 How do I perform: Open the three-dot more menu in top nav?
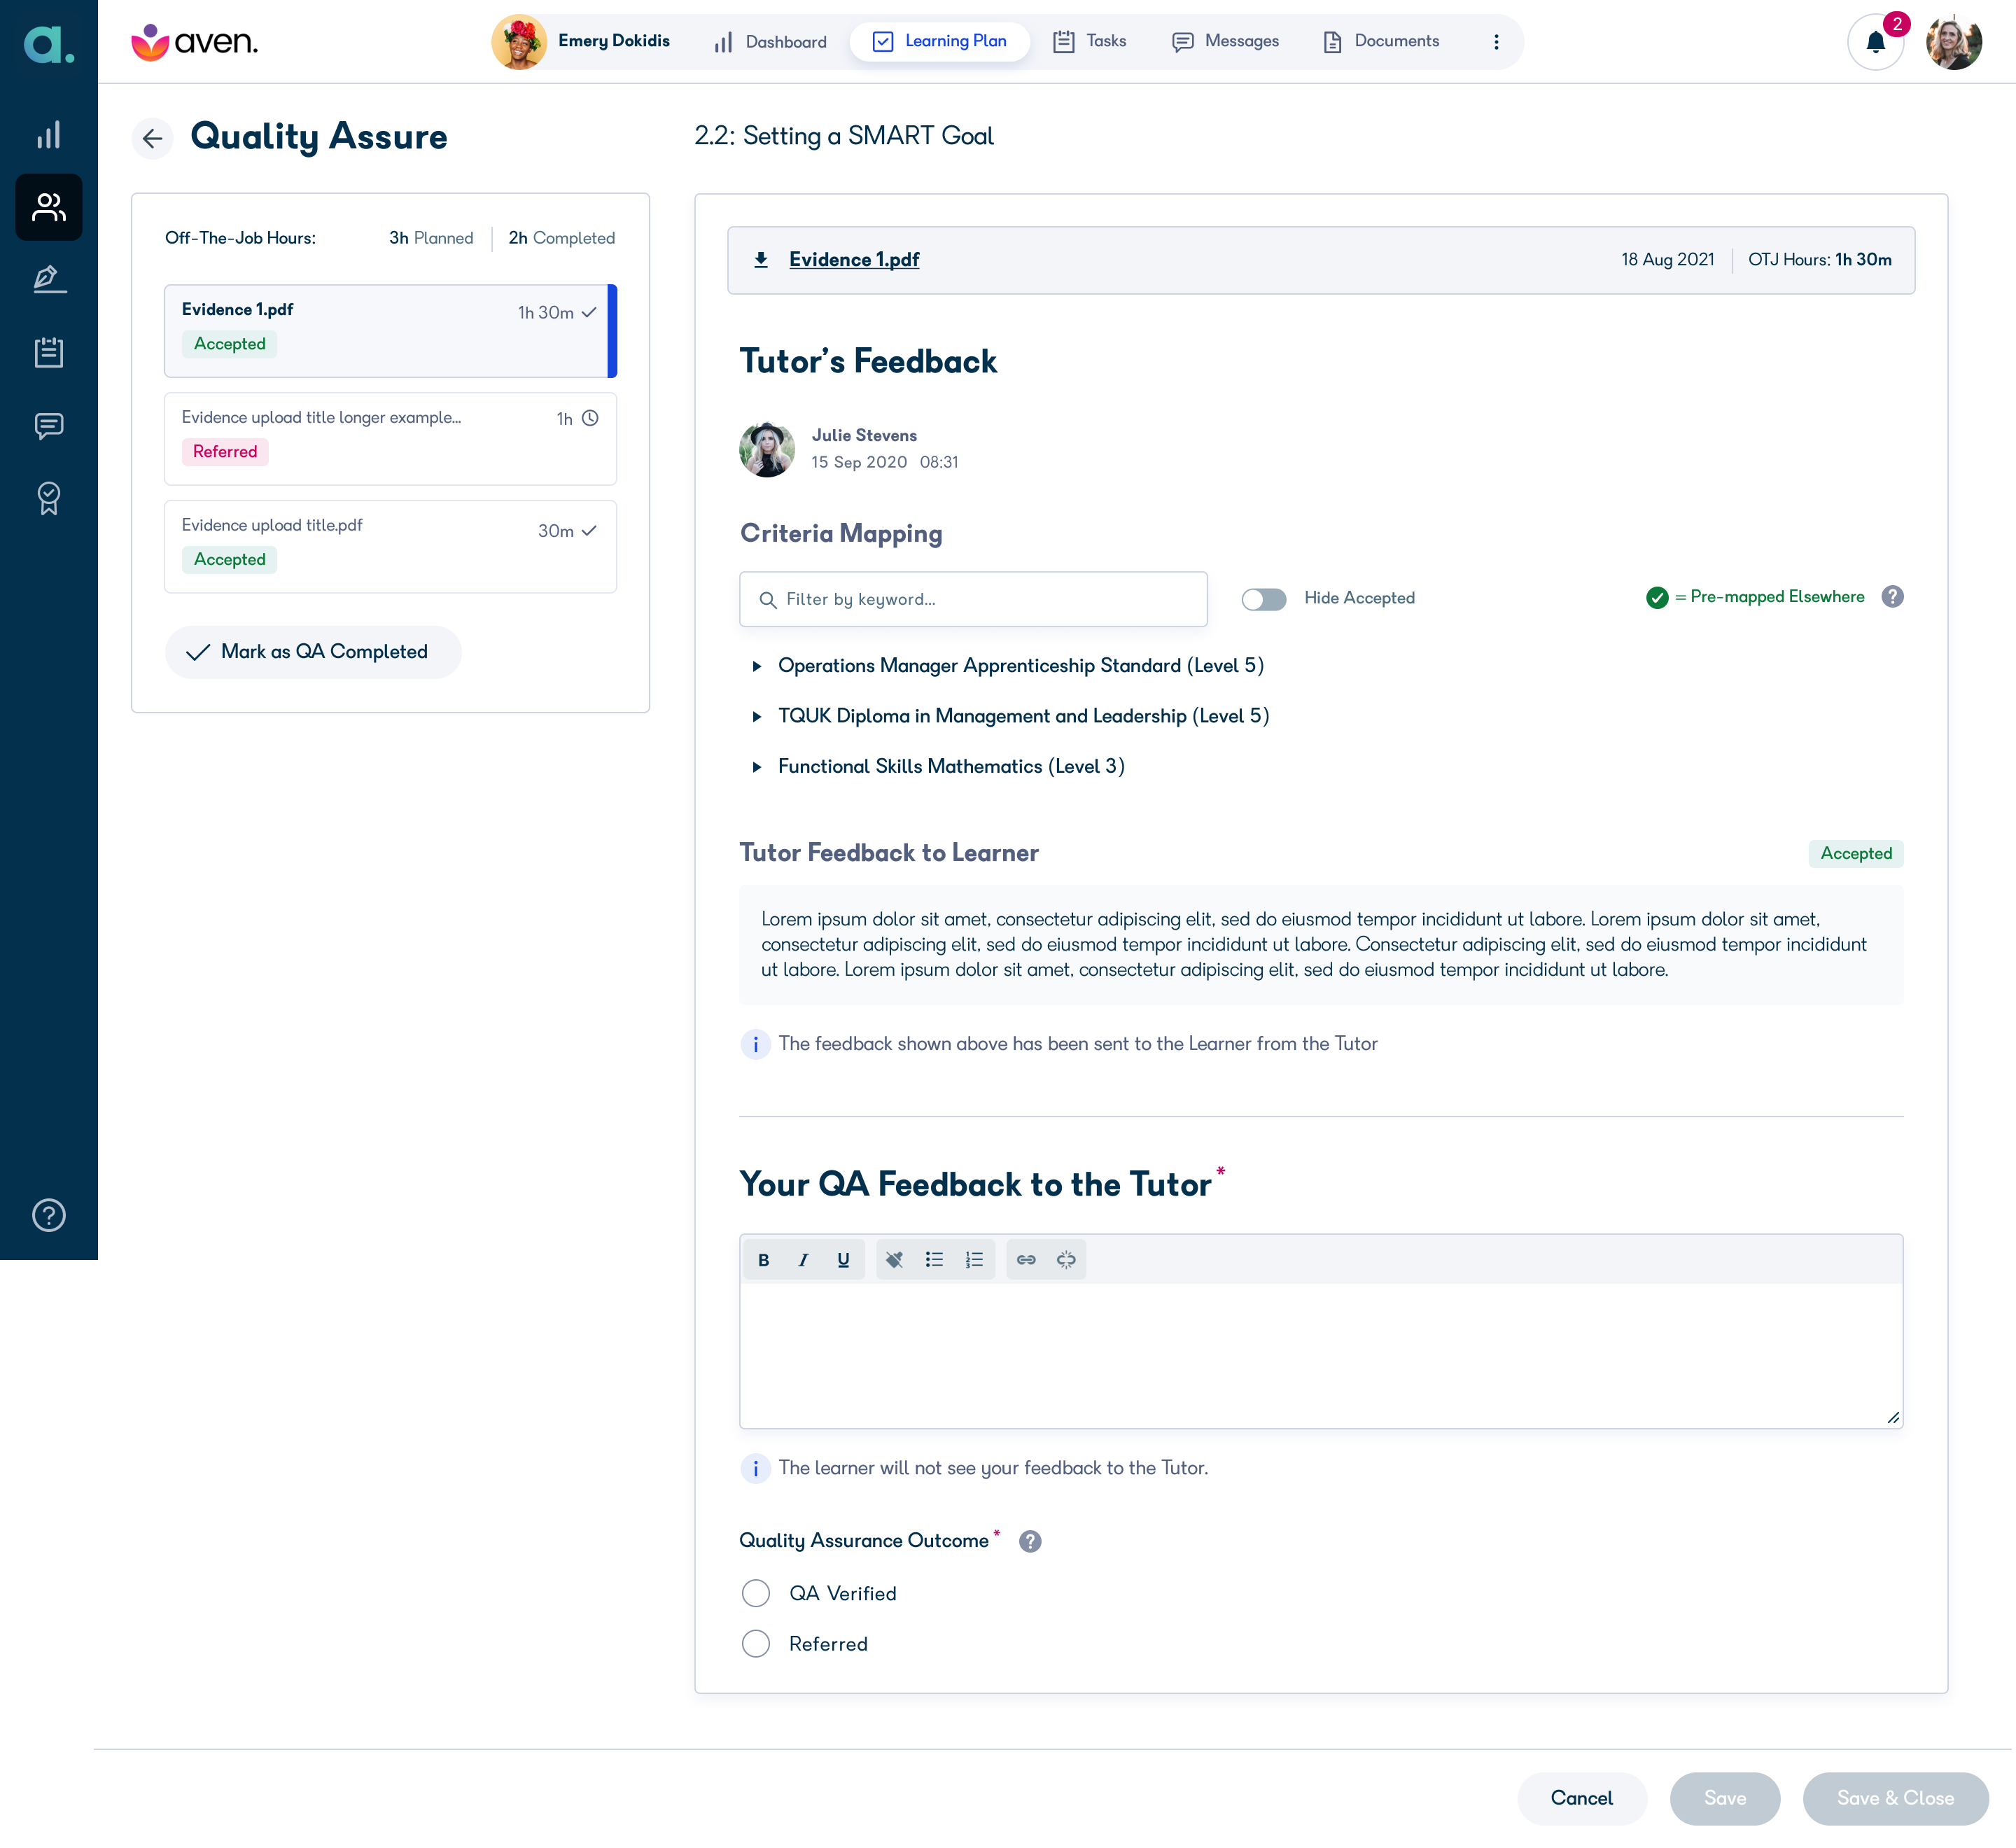click(x=1496, y=42)
